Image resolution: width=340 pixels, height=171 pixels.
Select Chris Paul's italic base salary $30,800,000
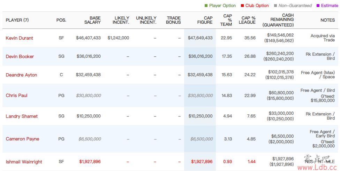pos(89,96)
